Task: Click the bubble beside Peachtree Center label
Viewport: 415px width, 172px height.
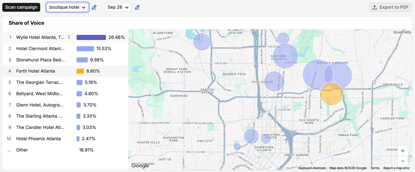Action: coord(266,139)
